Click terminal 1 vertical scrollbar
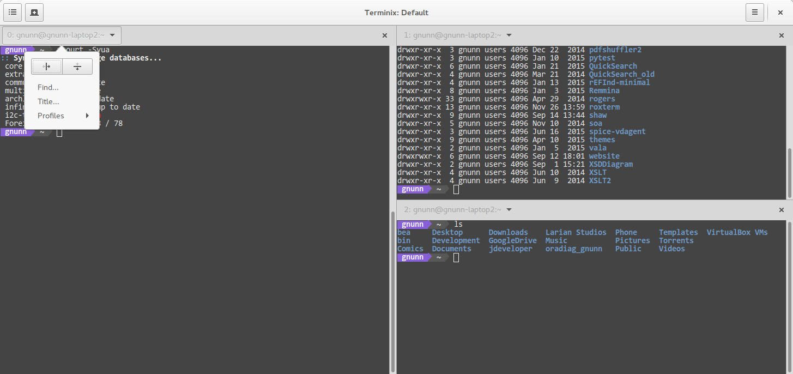This screenshot has height=374, width=793. point(790,172)
